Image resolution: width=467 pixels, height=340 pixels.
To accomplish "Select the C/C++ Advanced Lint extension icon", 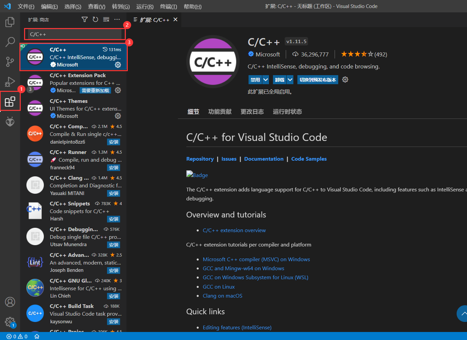I will [x=35, y=262].
